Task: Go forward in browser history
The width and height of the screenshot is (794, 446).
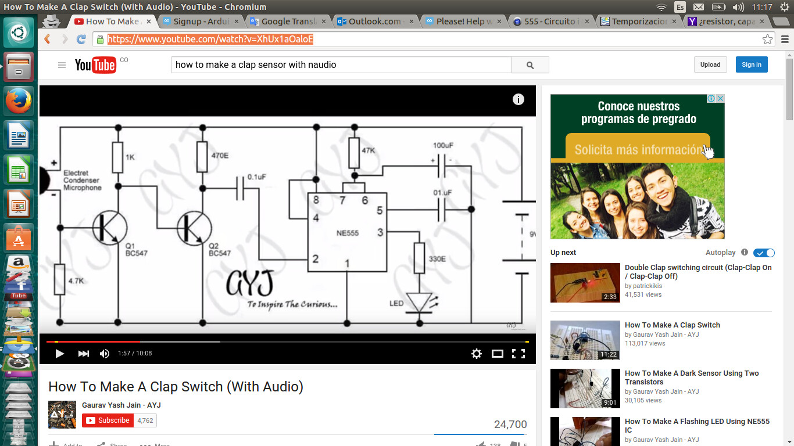Action: (65, 39)
